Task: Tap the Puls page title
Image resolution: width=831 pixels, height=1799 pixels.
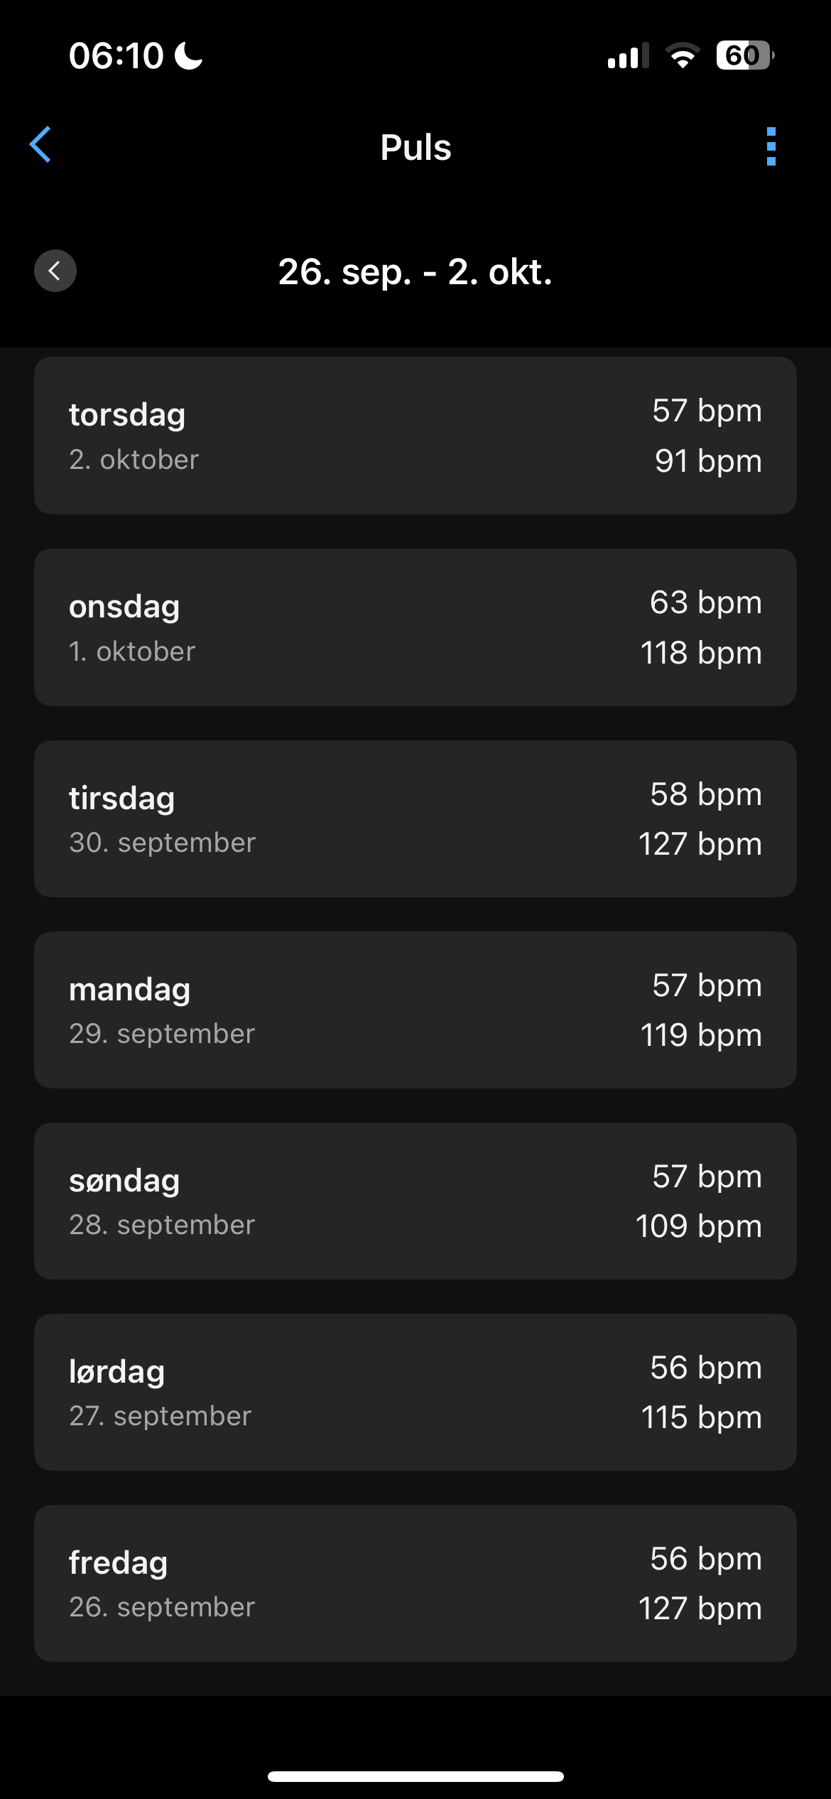Action: click(415, 148)
